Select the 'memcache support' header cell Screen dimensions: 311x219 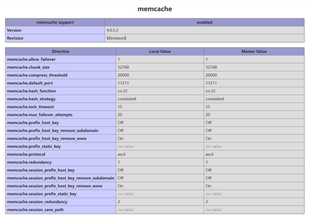pyautogui.click(x=55, y=22)
